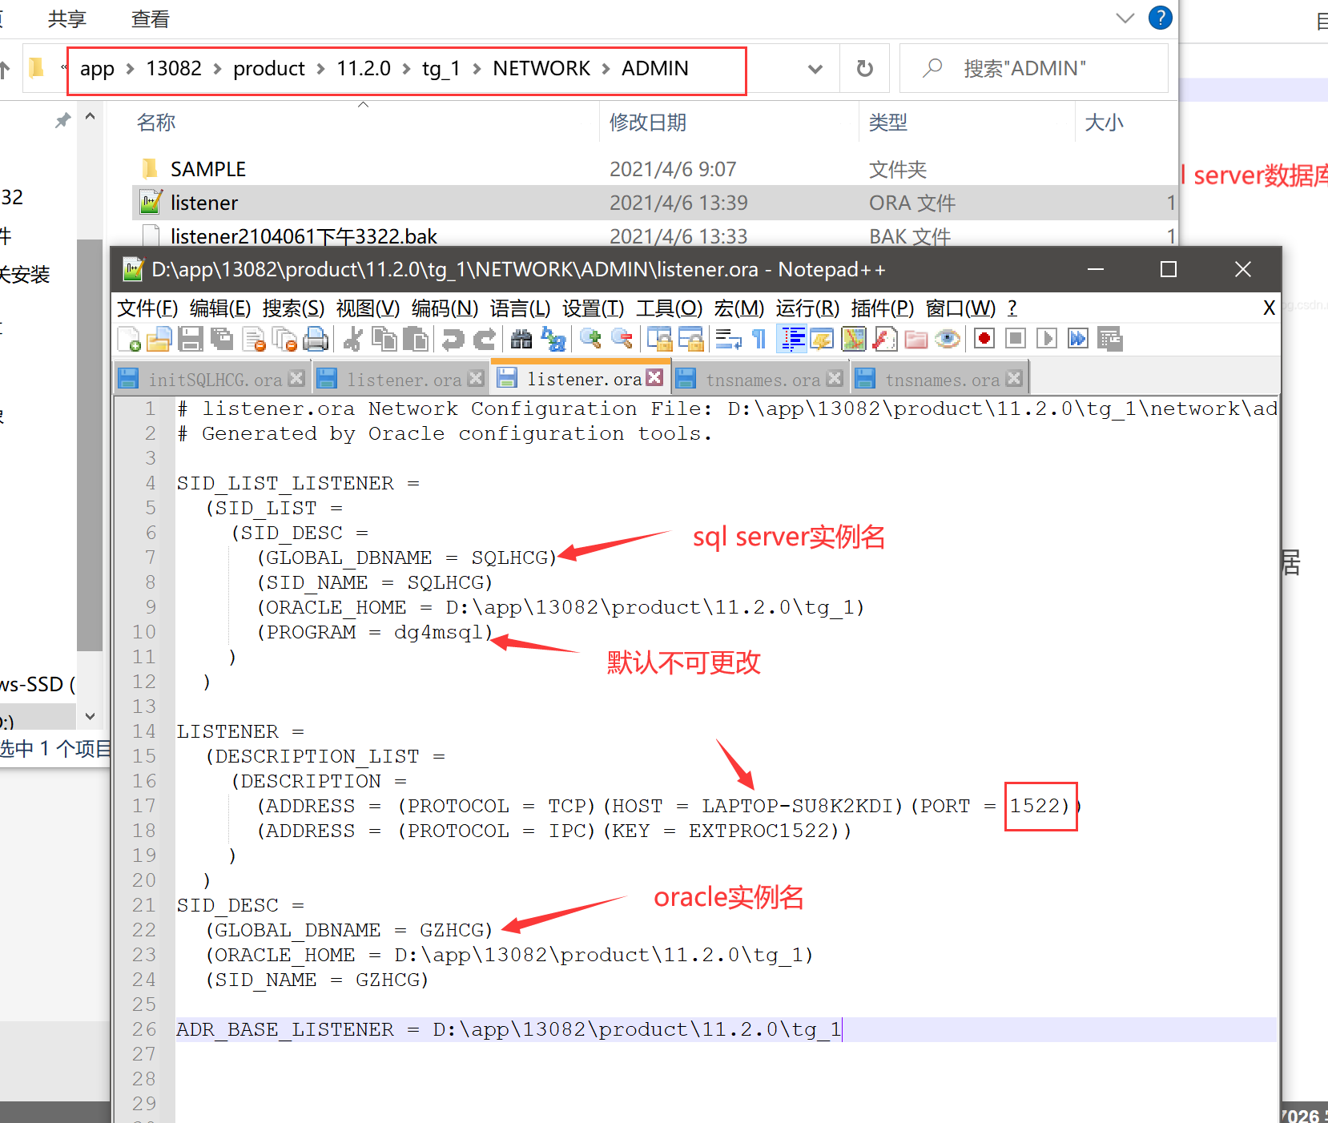Click the 搜索"ADMIN" search box
The width and height of the screenshot is (1328, 1123).
(1034, 69)
